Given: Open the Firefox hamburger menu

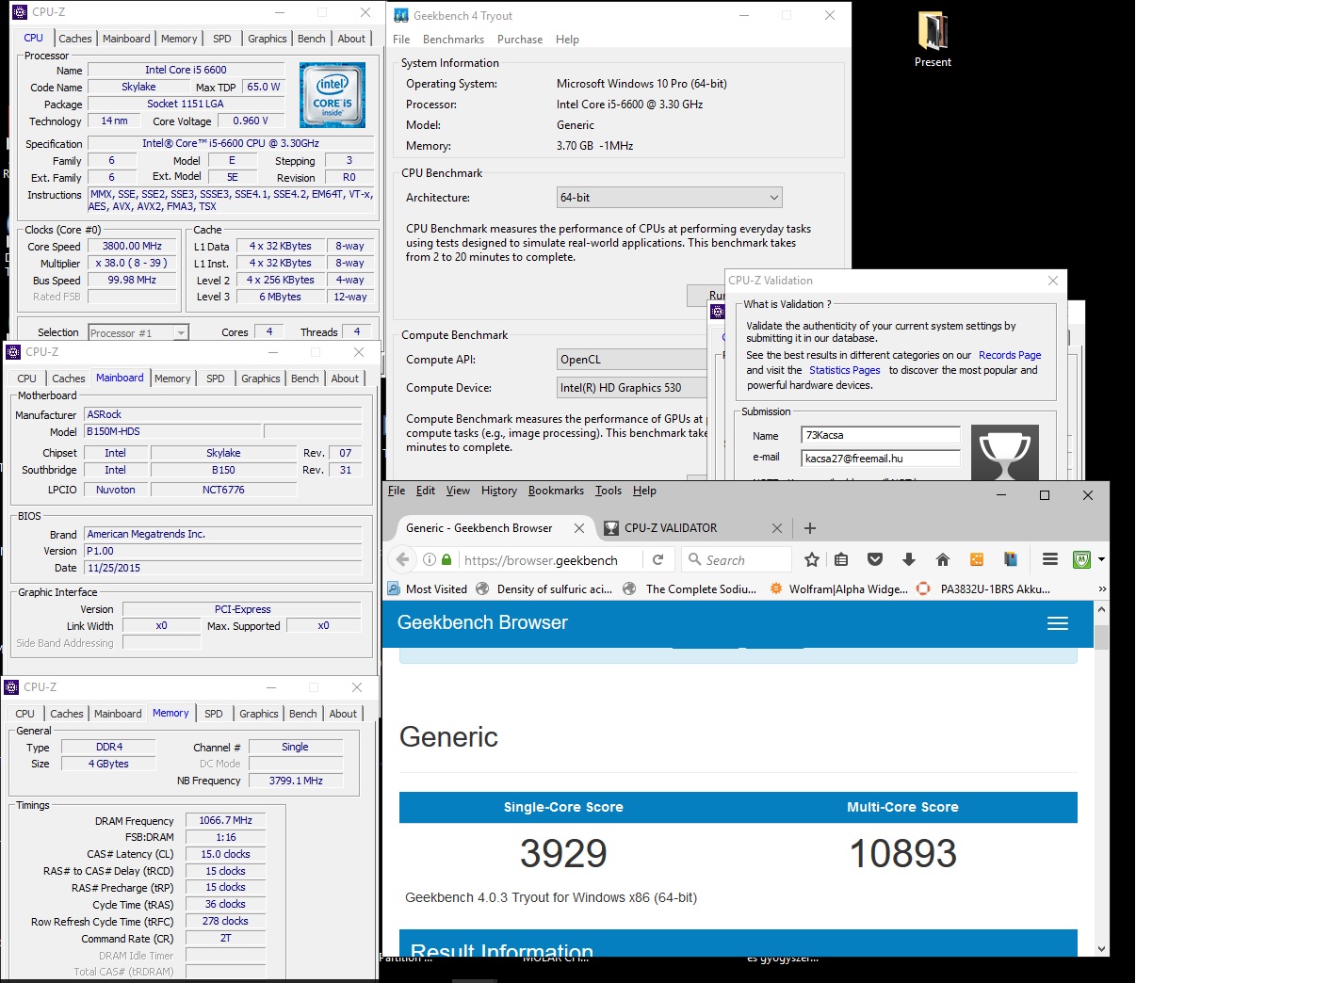Looking at the screenshot, I should coord(1050,559).
